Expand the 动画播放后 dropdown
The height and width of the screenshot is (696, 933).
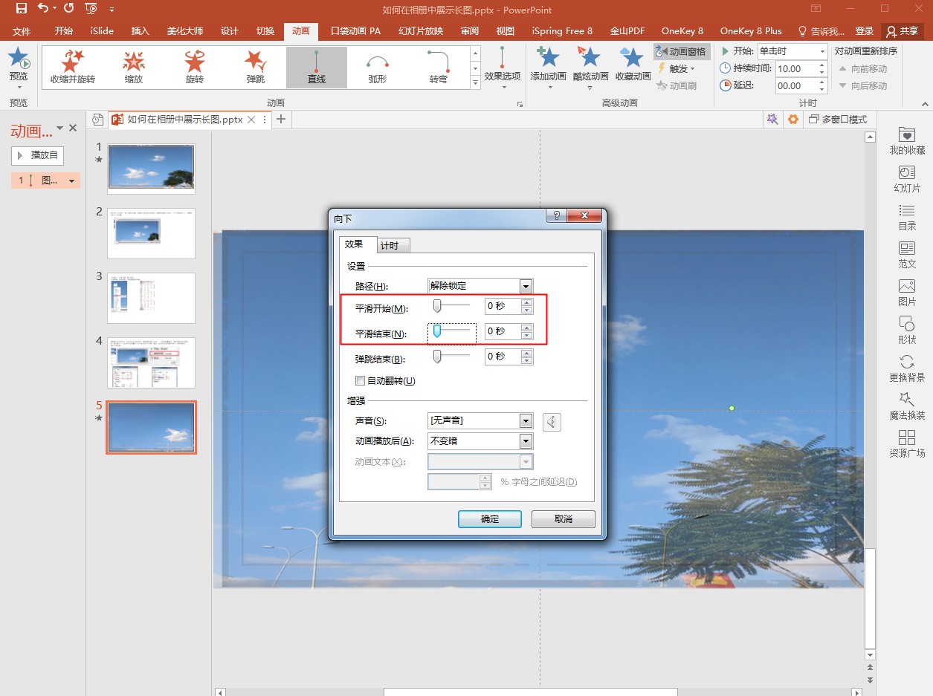point(526,440)
